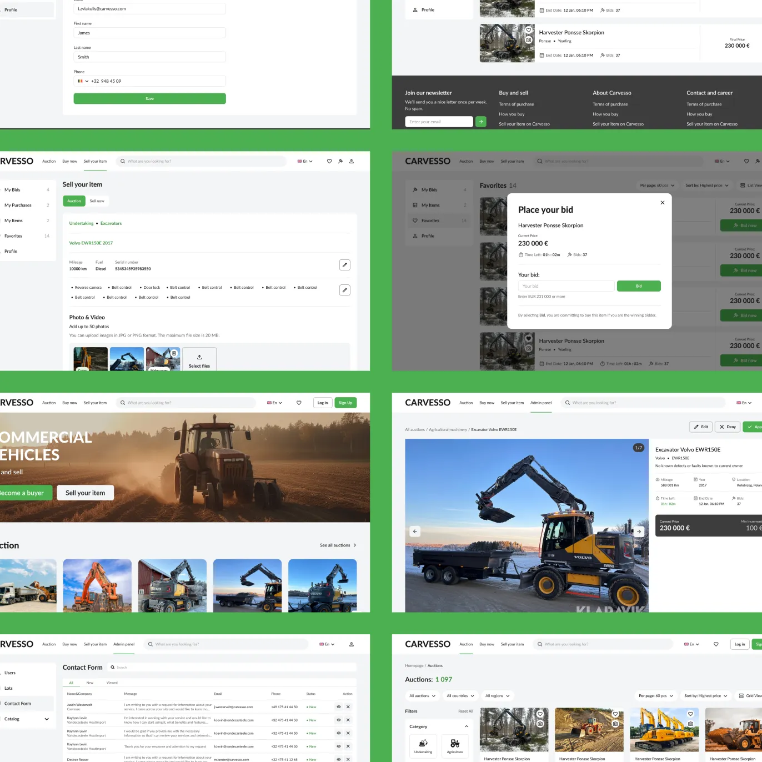Open camera icon on wheel loader auction card

click(x=615, y=724)
